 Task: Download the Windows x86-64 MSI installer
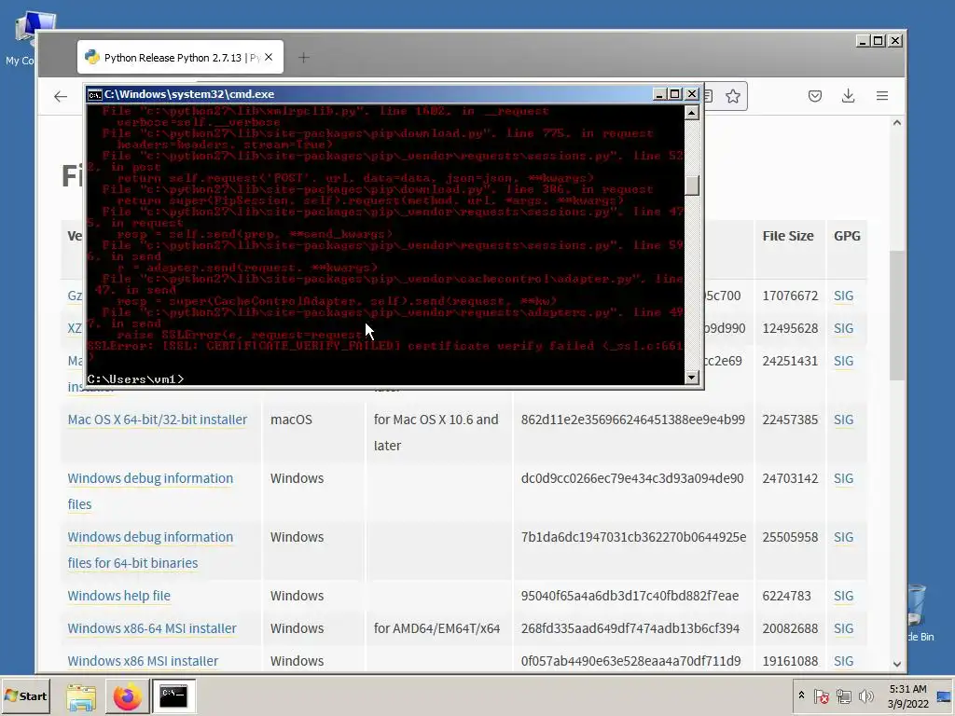[152, 628]
